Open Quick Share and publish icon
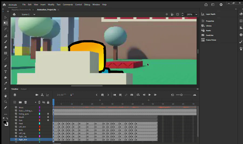This screenshot has height=144, width=243. 206,5
